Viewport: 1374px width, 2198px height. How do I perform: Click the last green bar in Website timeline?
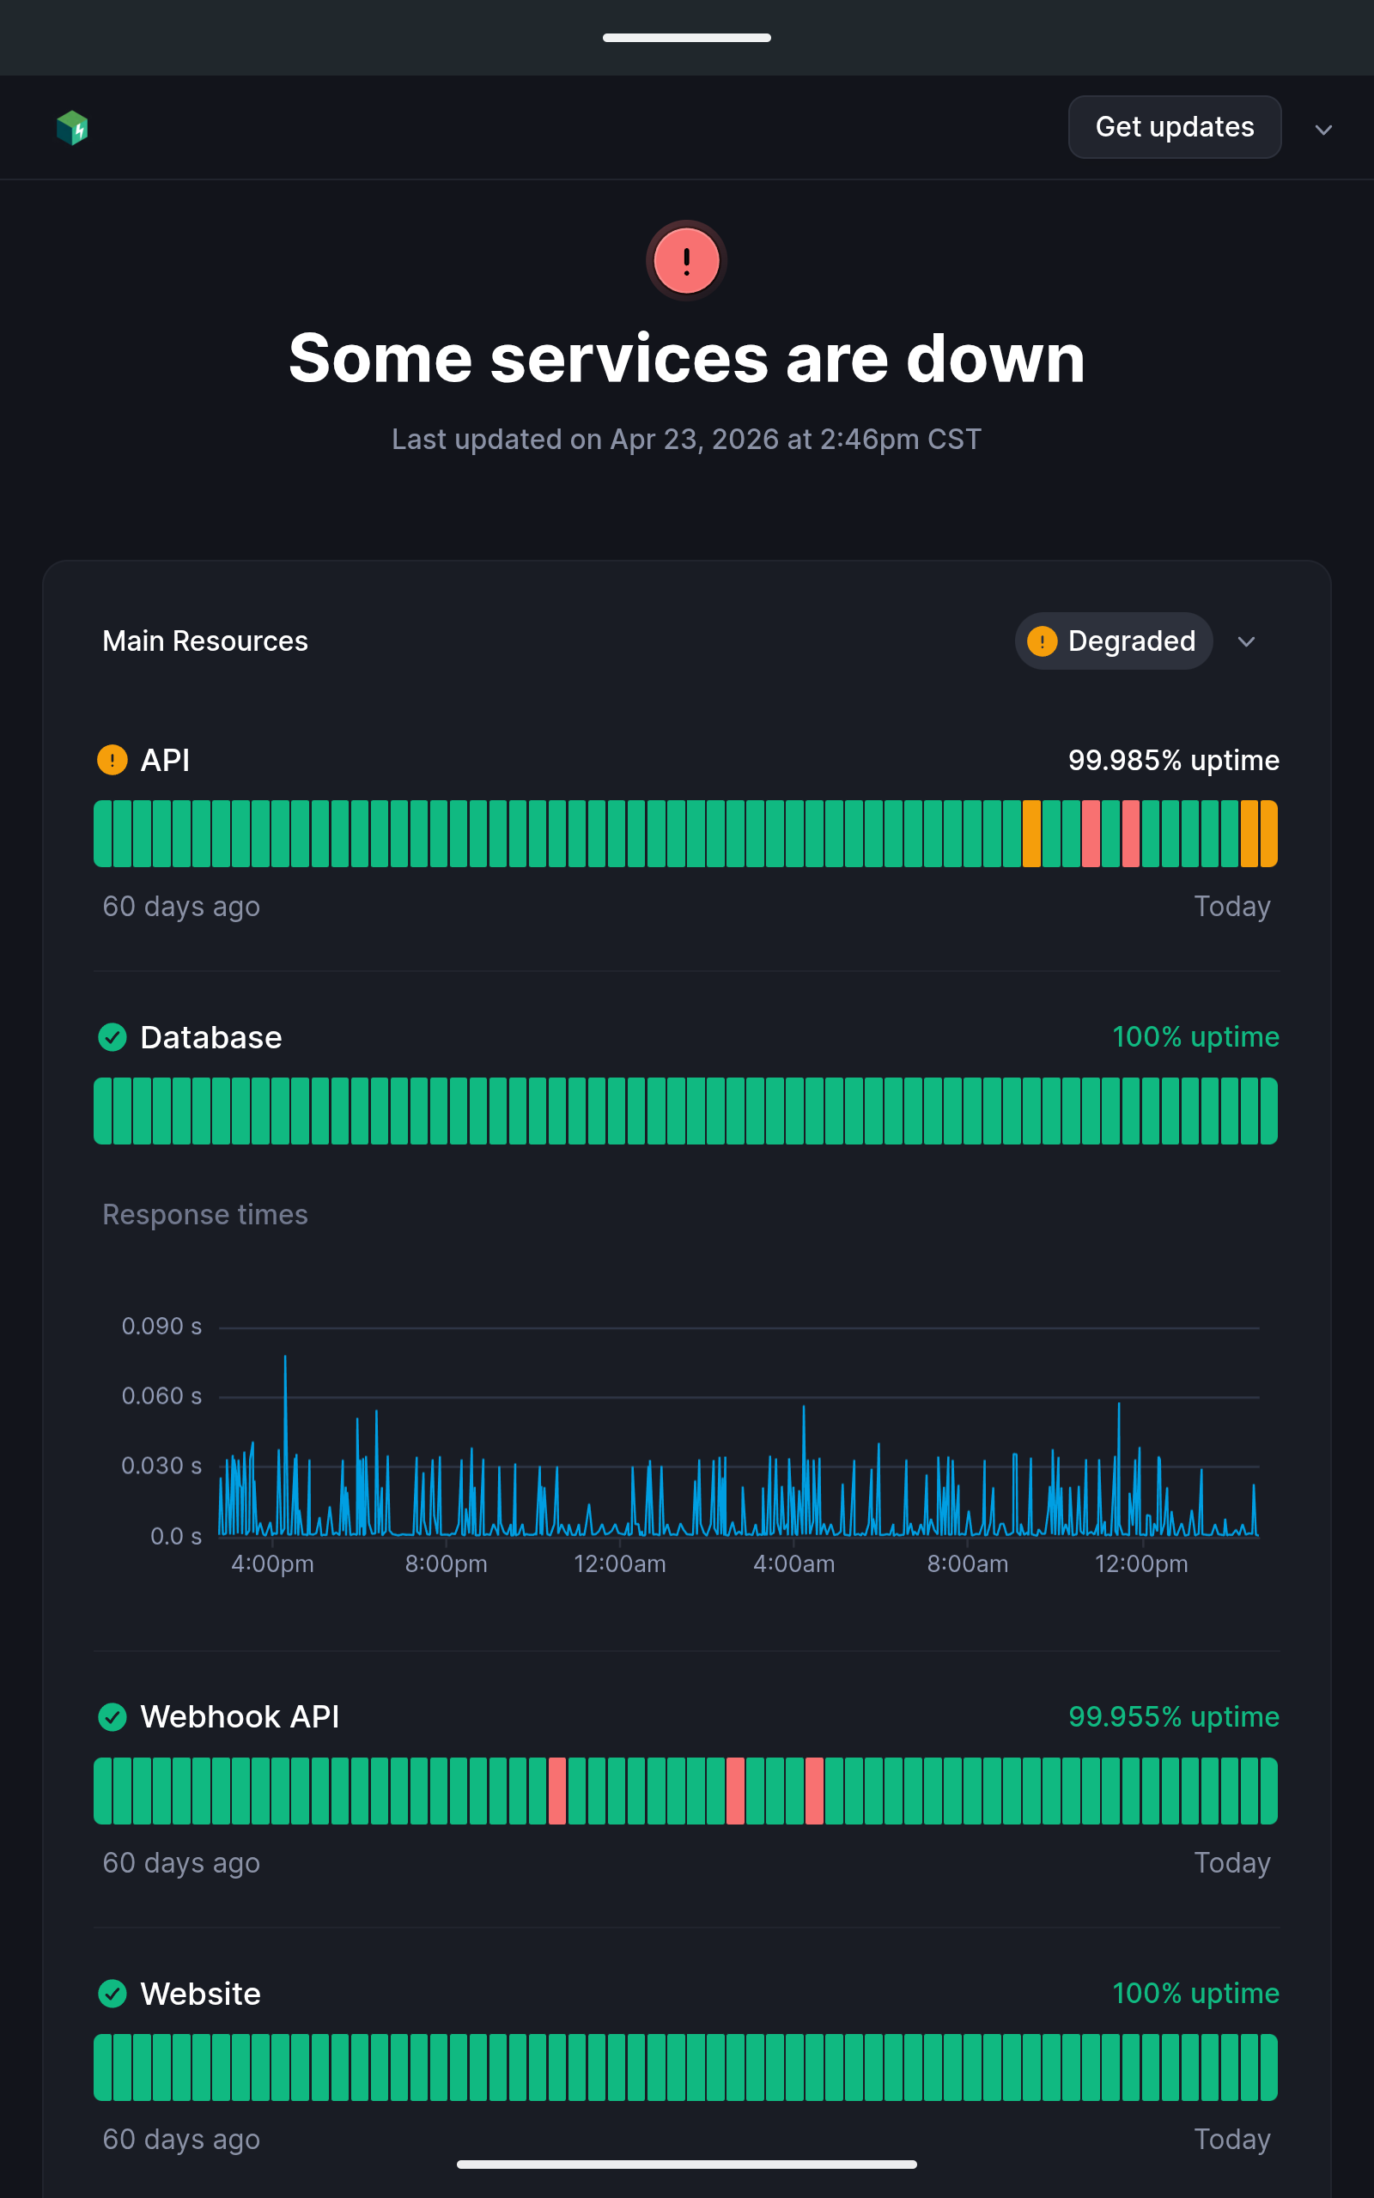click(x=1268, y=2067)
